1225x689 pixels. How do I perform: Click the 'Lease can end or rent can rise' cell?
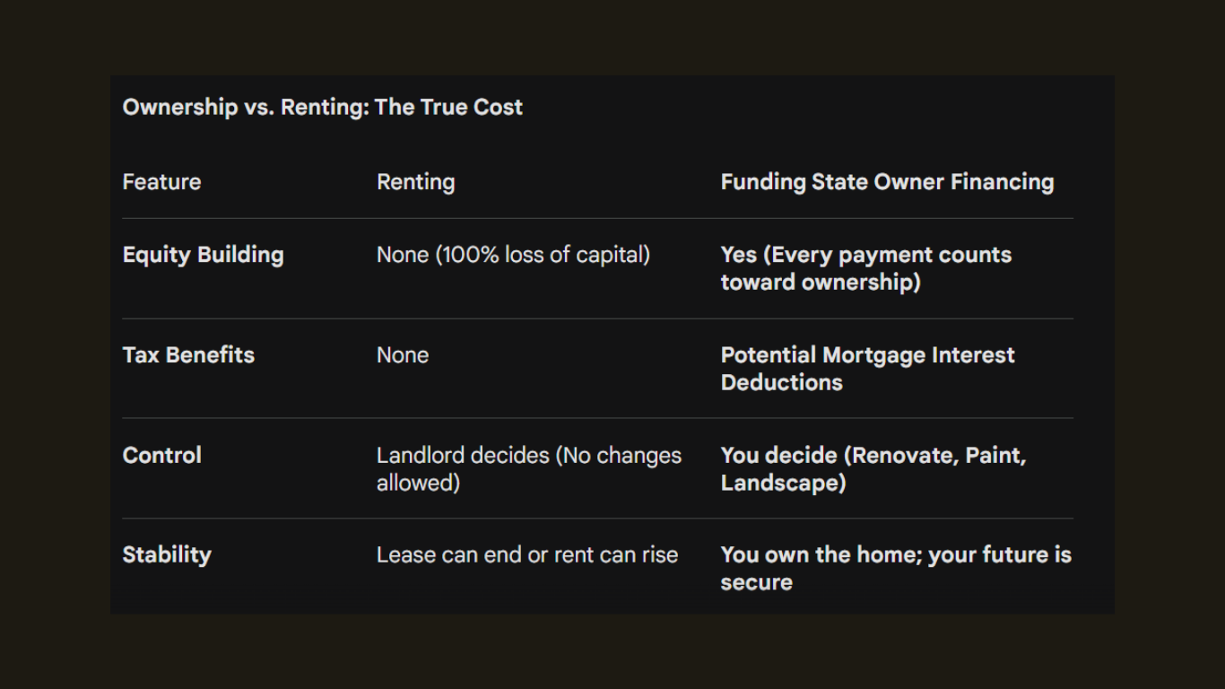coord(526,554)
